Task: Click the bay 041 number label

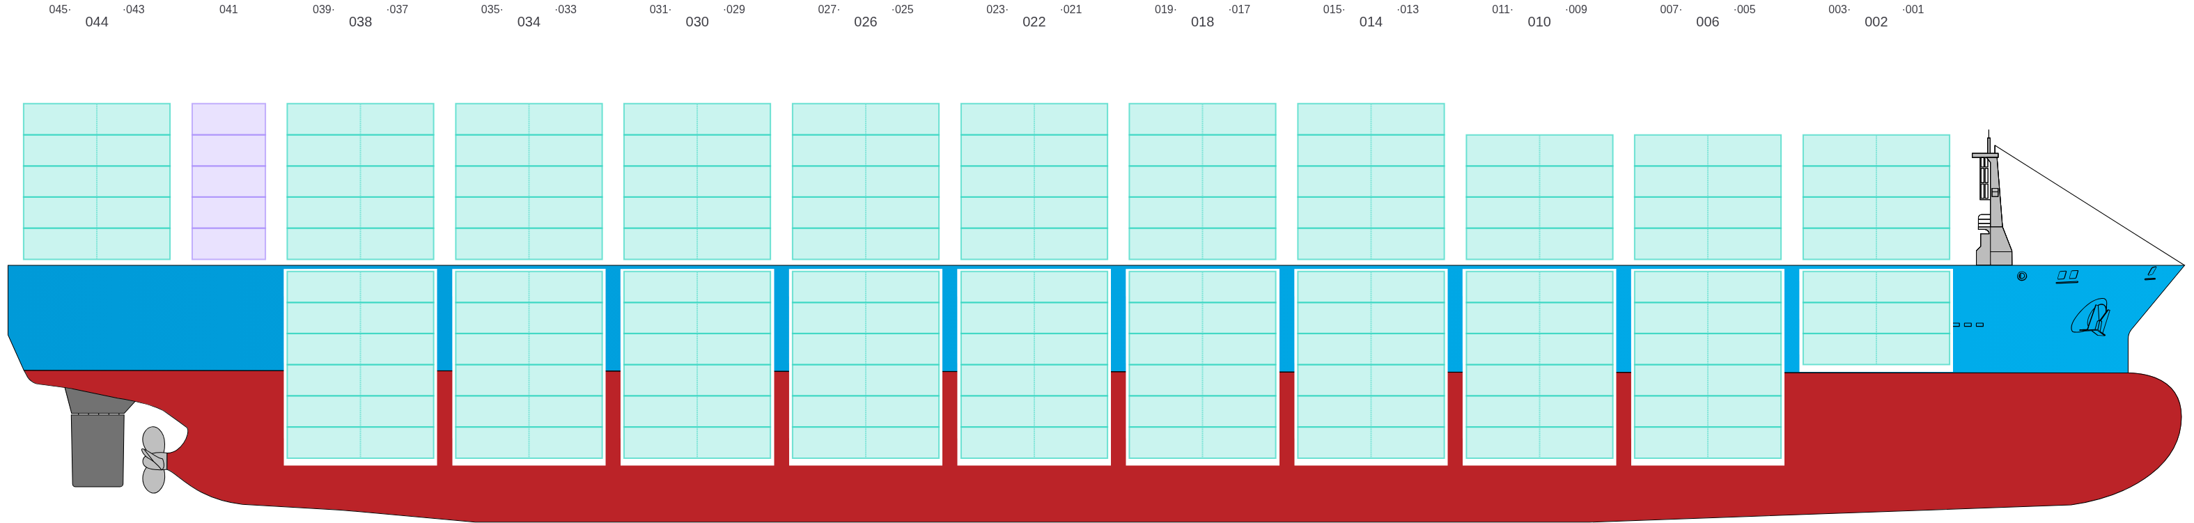Action: click(x=228, y=9)
